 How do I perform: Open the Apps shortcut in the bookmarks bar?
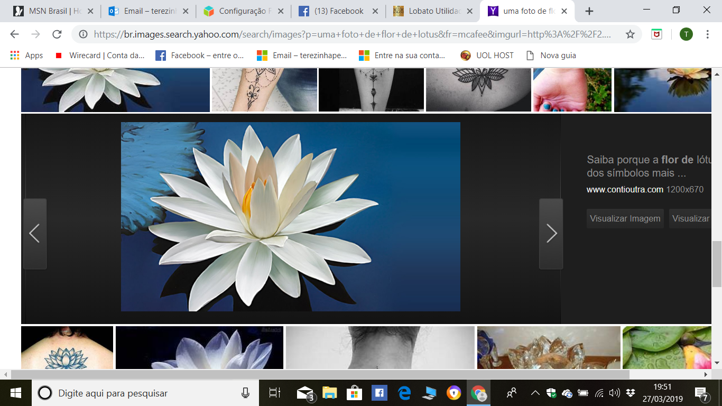pos(26,55)
